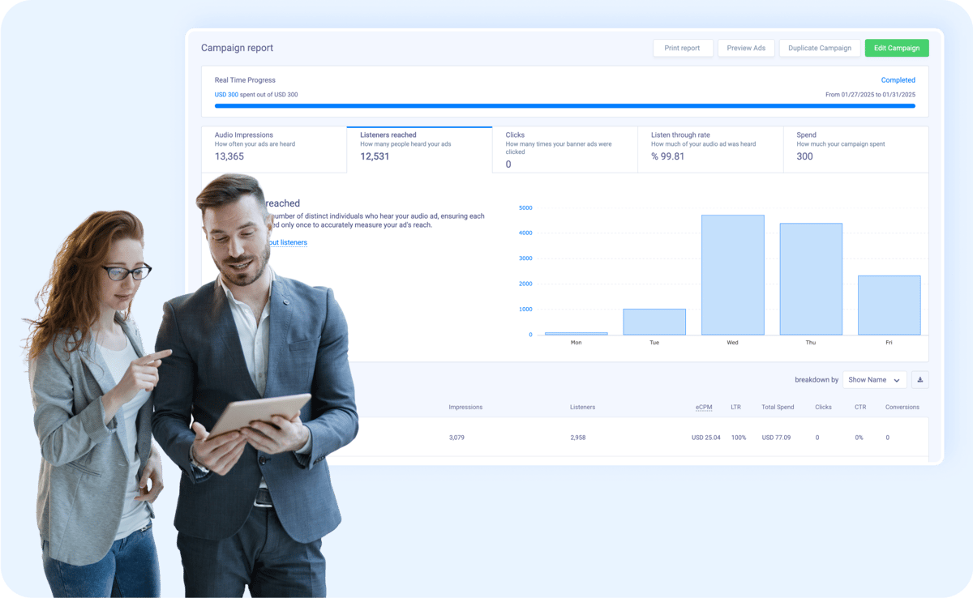Click the Total Spend column header
Screen dimensions: 973x598
click(778, 407)
